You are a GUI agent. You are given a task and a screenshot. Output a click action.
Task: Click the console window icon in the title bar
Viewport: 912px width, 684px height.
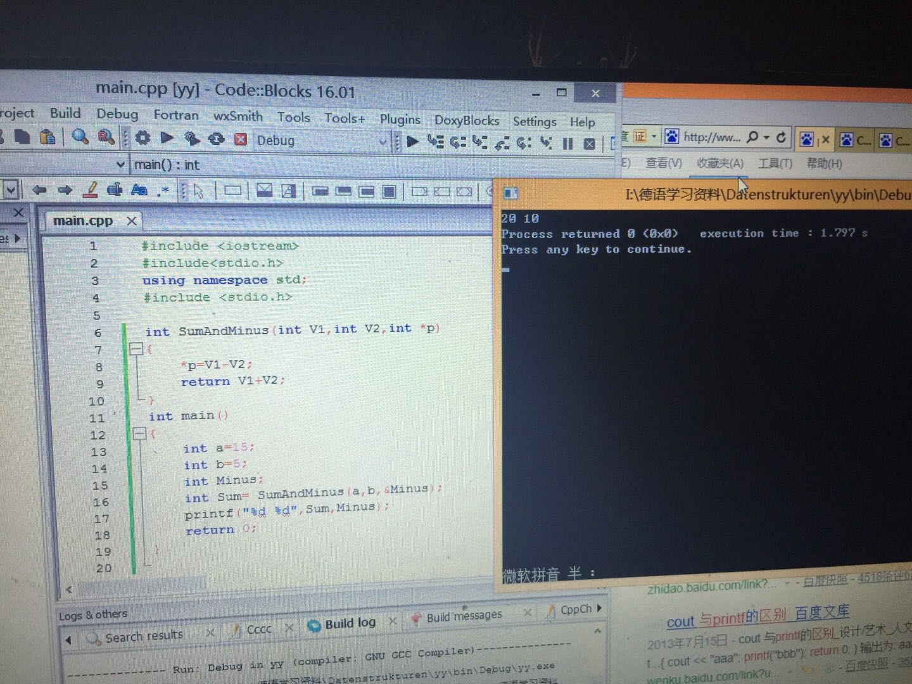[x=510, y=193]
